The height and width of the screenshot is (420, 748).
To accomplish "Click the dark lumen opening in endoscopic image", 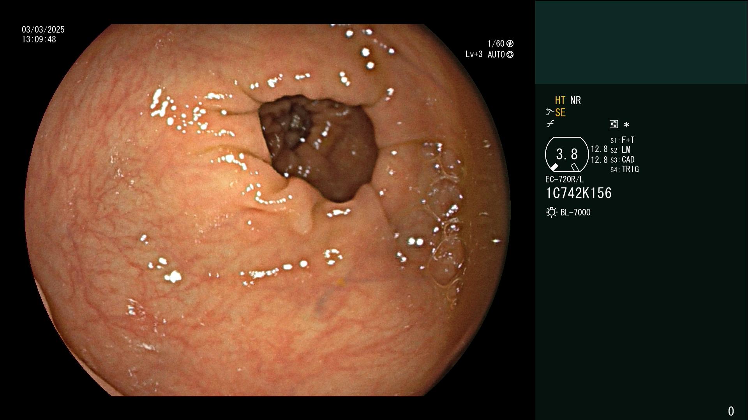I will (x=319, y=149).
